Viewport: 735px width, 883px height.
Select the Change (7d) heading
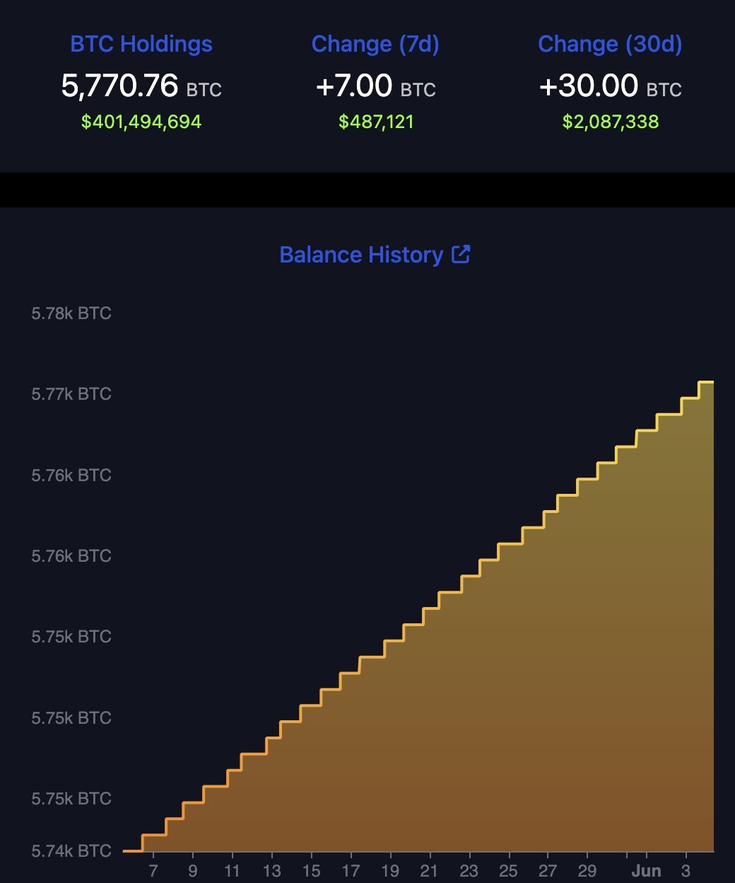click(x=375, y=44)
